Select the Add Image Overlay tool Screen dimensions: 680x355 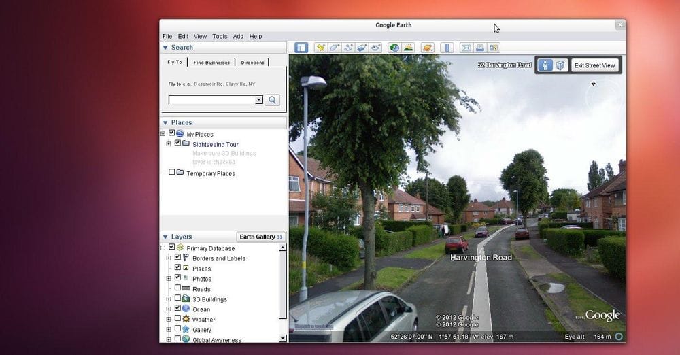coord(362,48)
